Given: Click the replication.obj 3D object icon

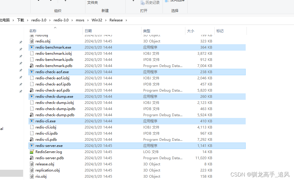Looking at the screenshot, I should (x=32, y=170).
